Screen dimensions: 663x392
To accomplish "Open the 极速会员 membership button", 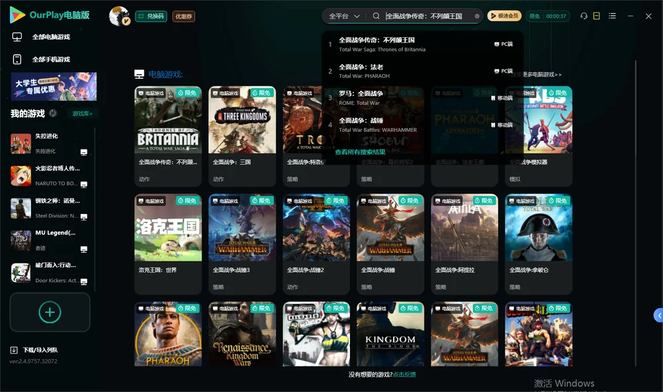I will 504,16.
